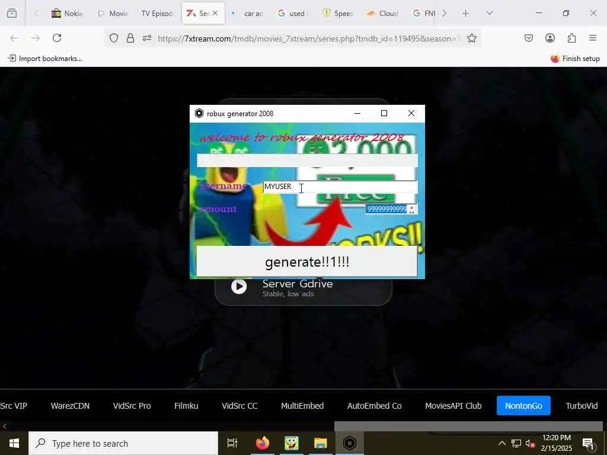The height and width of the screenshot is (455, 607).
Task: Click the blank bar under the welcome title
Action: coord(307,161)
